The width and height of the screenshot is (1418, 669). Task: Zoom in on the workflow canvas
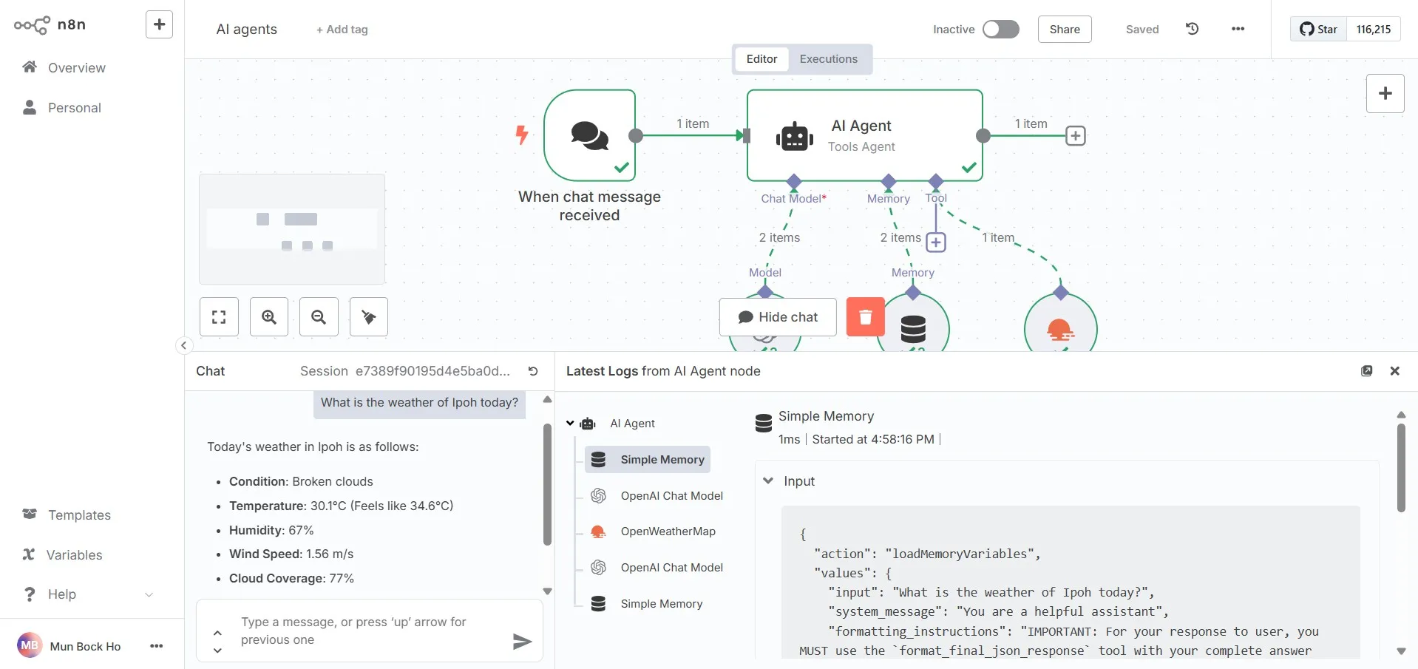pos(269,317)
